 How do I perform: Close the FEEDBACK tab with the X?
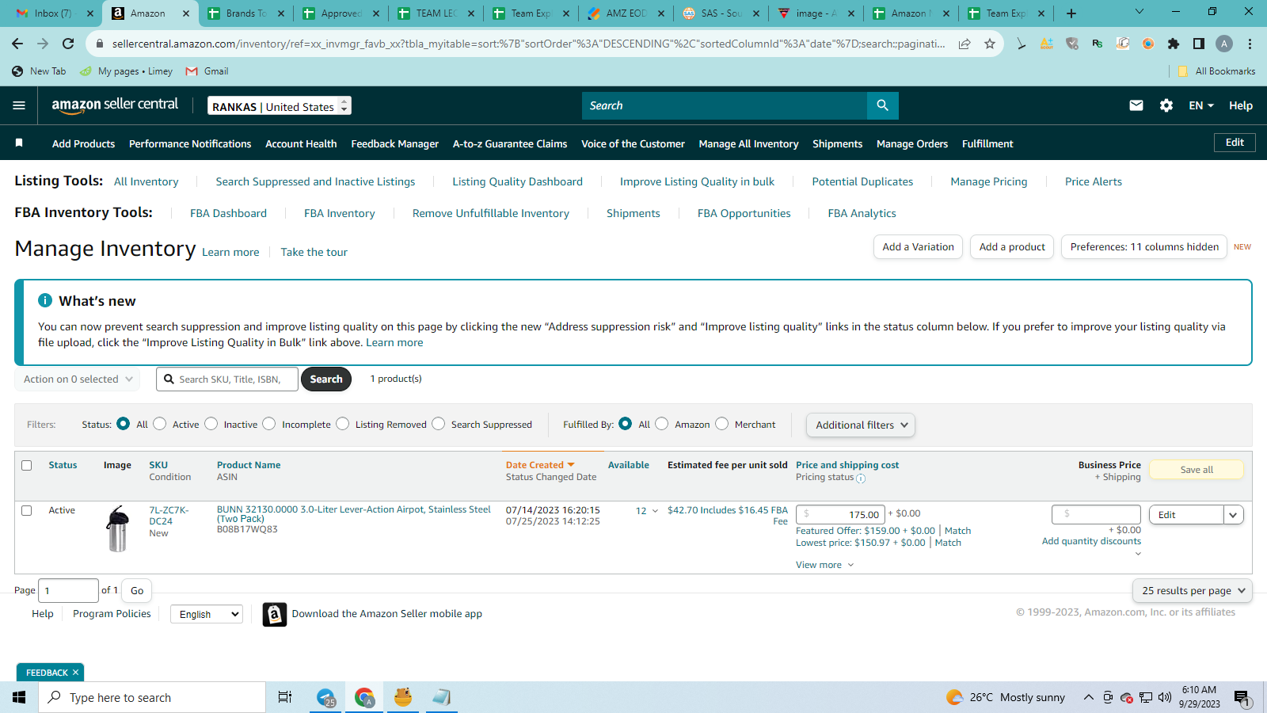point(75,673)
